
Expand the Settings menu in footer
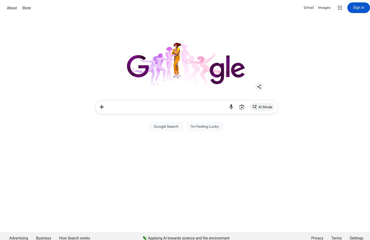point(356,238)
